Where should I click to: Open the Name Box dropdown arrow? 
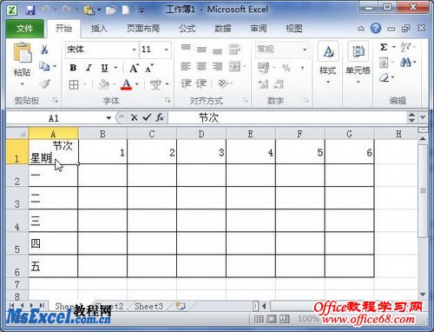tap(108, 118)
